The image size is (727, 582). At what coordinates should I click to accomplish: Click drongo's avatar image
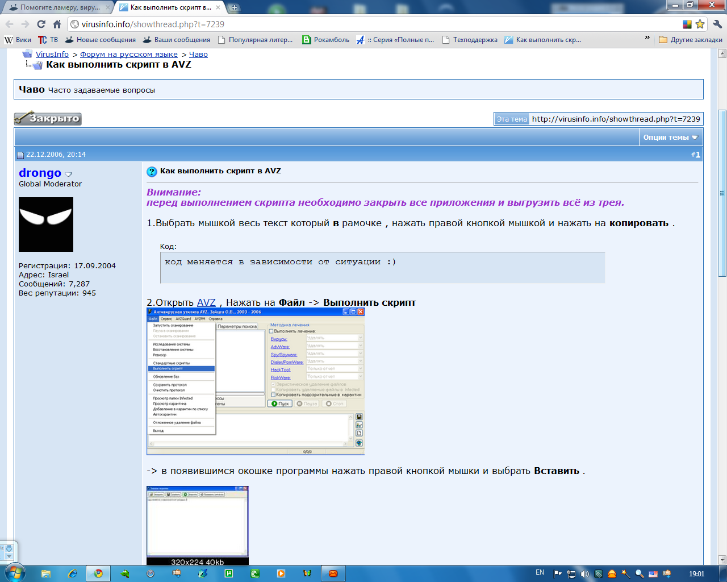[x=46, y=225]
